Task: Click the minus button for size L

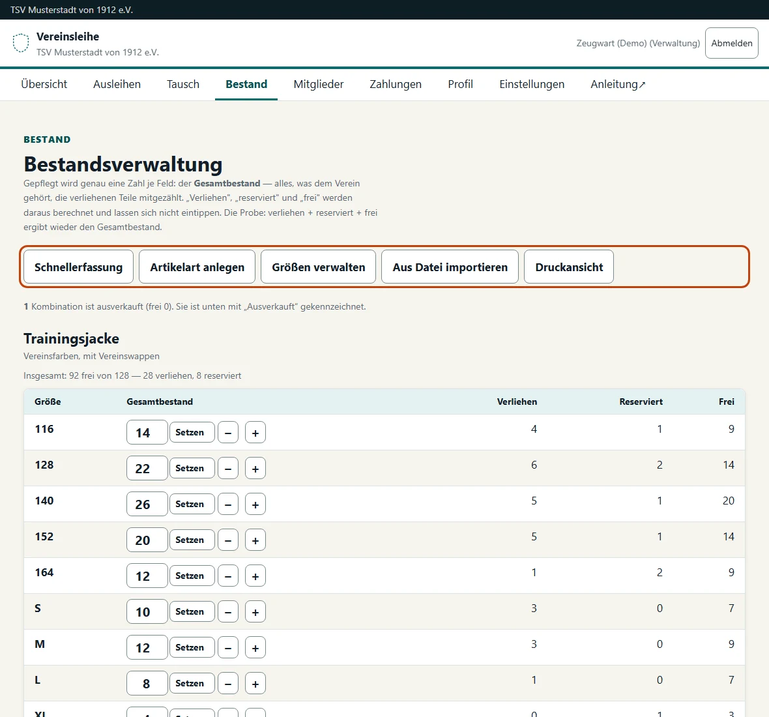Action: click(x=228, y=683)
